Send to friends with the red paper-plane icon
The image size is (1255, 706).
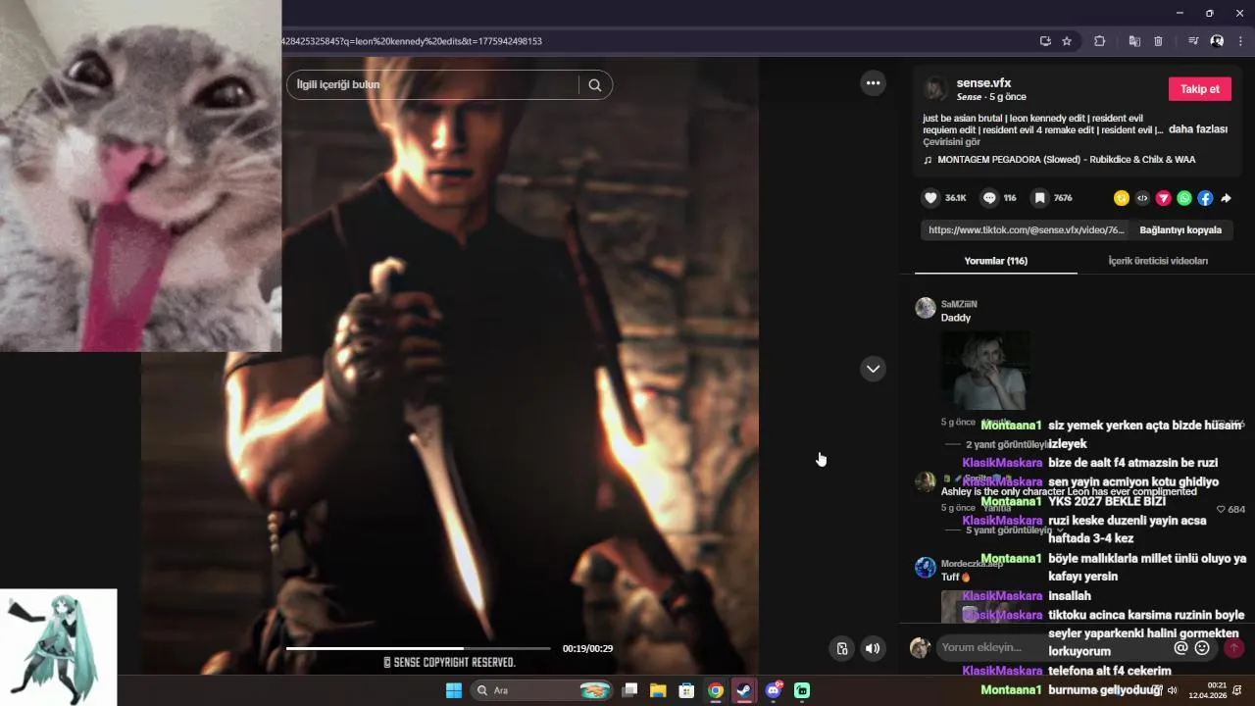[1164, 198]
